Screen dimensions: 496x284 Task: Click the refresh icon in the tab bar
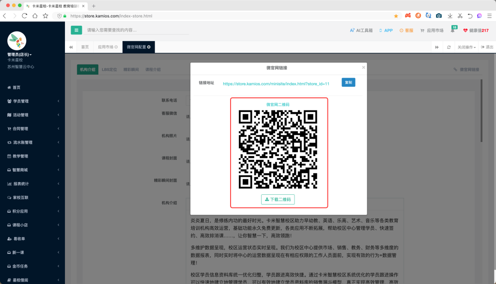point(449,47)
